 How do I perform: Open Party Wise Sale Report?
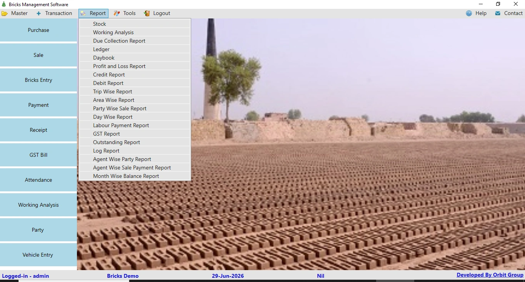pyautogui.click(x=135, y=108)
